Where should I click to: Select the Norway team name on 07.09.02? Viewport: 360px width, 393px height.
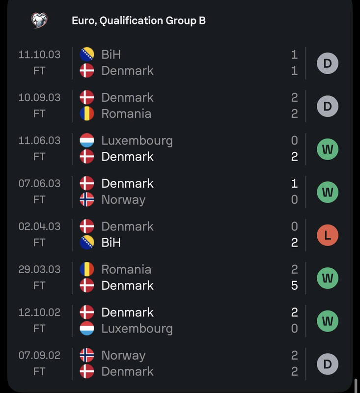[123, 355]
